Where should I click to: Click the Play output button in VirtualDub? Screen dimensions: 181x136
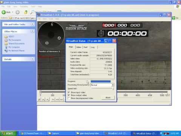(47, 100)
